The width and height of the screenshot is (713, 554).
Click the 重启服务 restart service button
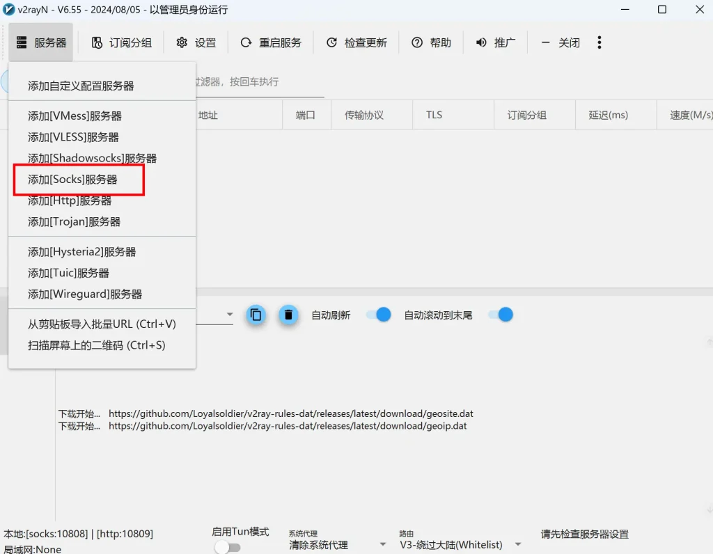271,42
